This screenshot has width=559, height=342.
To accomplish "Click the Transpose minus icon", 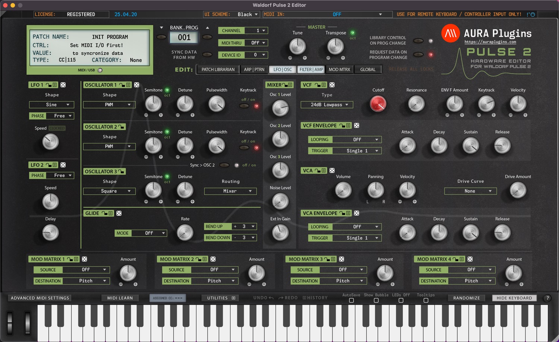I will point(328,58).
